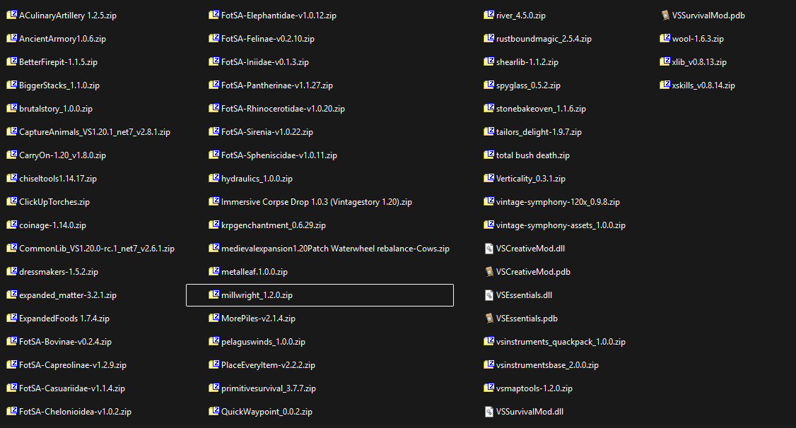This screenshot has height=428, width=796.
Task: Select ExpandedFoods 1.7.4.zip
Action: coord(64,319)
